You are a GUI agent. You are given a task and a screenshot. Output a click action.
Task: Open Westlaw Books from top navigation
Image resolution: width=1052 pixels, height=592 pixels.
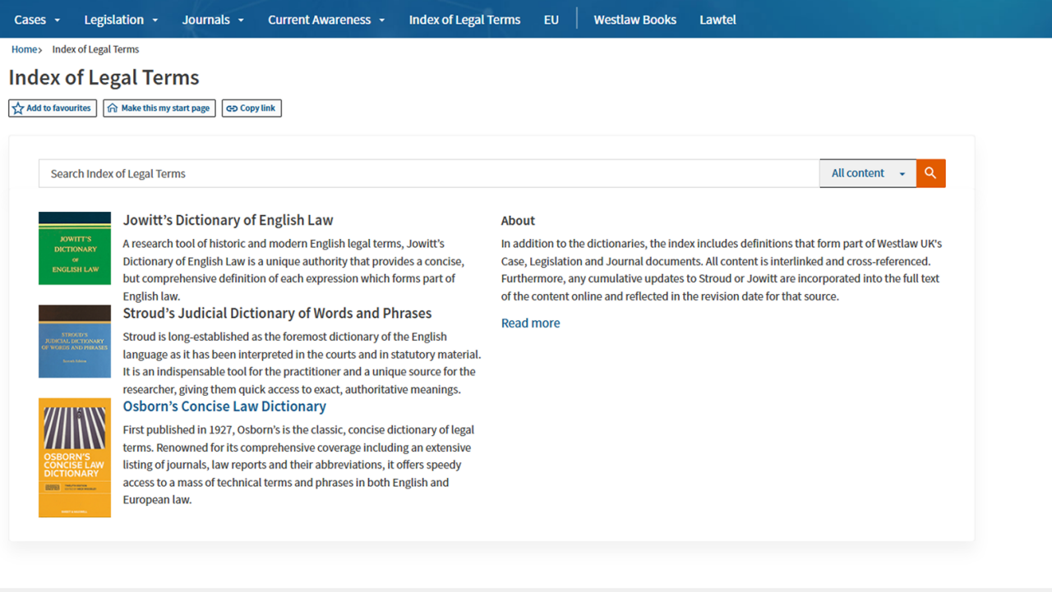(x=634, y=20)
